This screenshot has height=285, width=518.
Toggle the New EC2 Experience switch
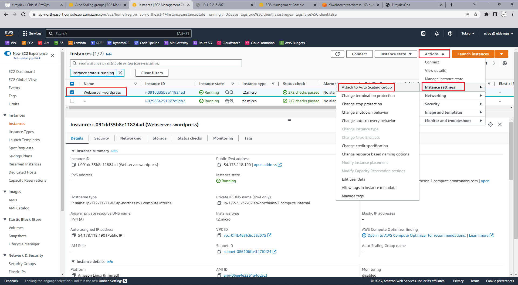coord(8,53)
